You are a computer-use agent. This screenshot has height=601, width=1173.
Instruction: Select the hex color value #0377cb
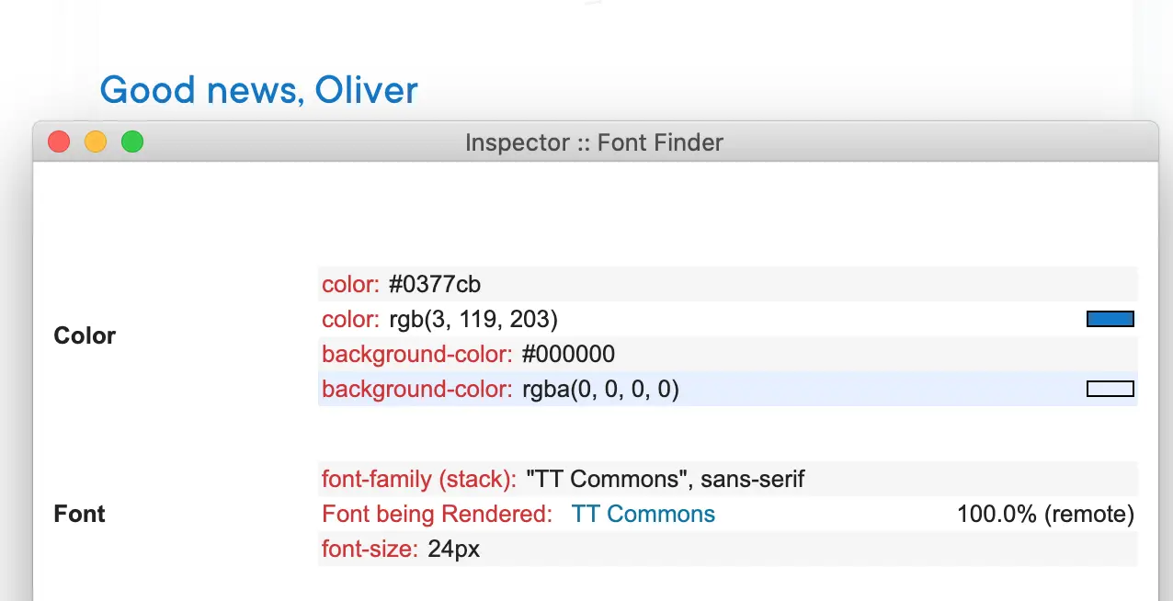(x=434, y=284)
